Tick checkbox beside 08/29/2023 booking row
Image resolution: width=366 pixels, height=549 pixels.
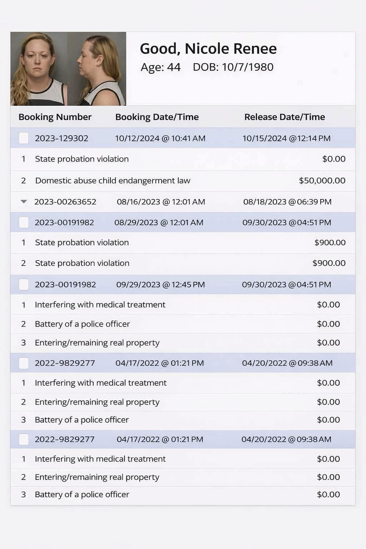point(24,222)
